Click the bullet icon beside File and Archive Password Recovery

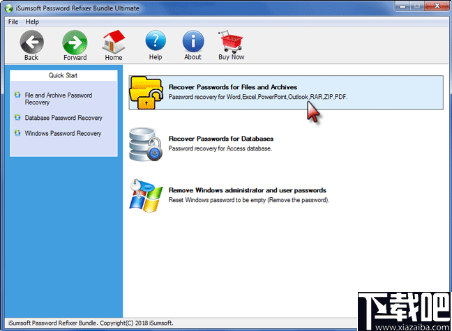(x=17, y=95)
